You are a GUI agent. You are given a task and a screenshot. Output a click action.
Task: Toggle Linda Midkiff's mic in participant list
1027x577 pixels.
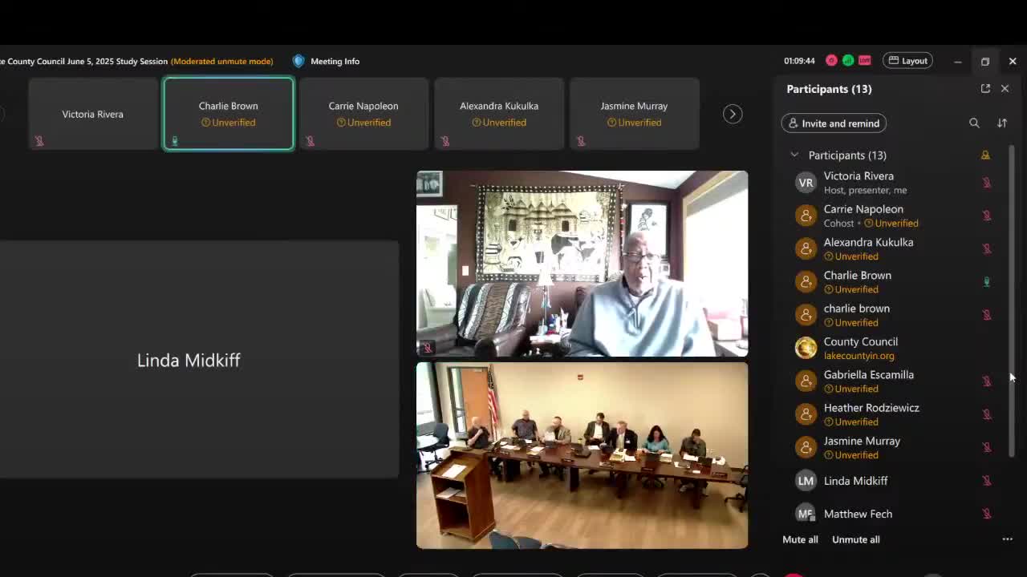pos(987,481)
